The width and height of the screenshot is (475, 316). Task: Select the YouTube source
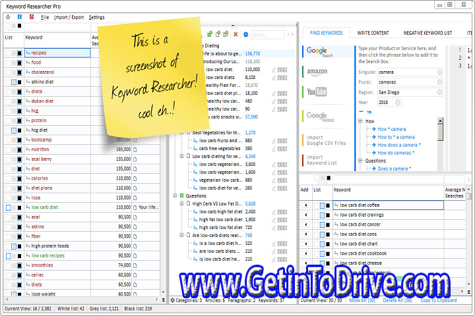[x=328, y=92]
